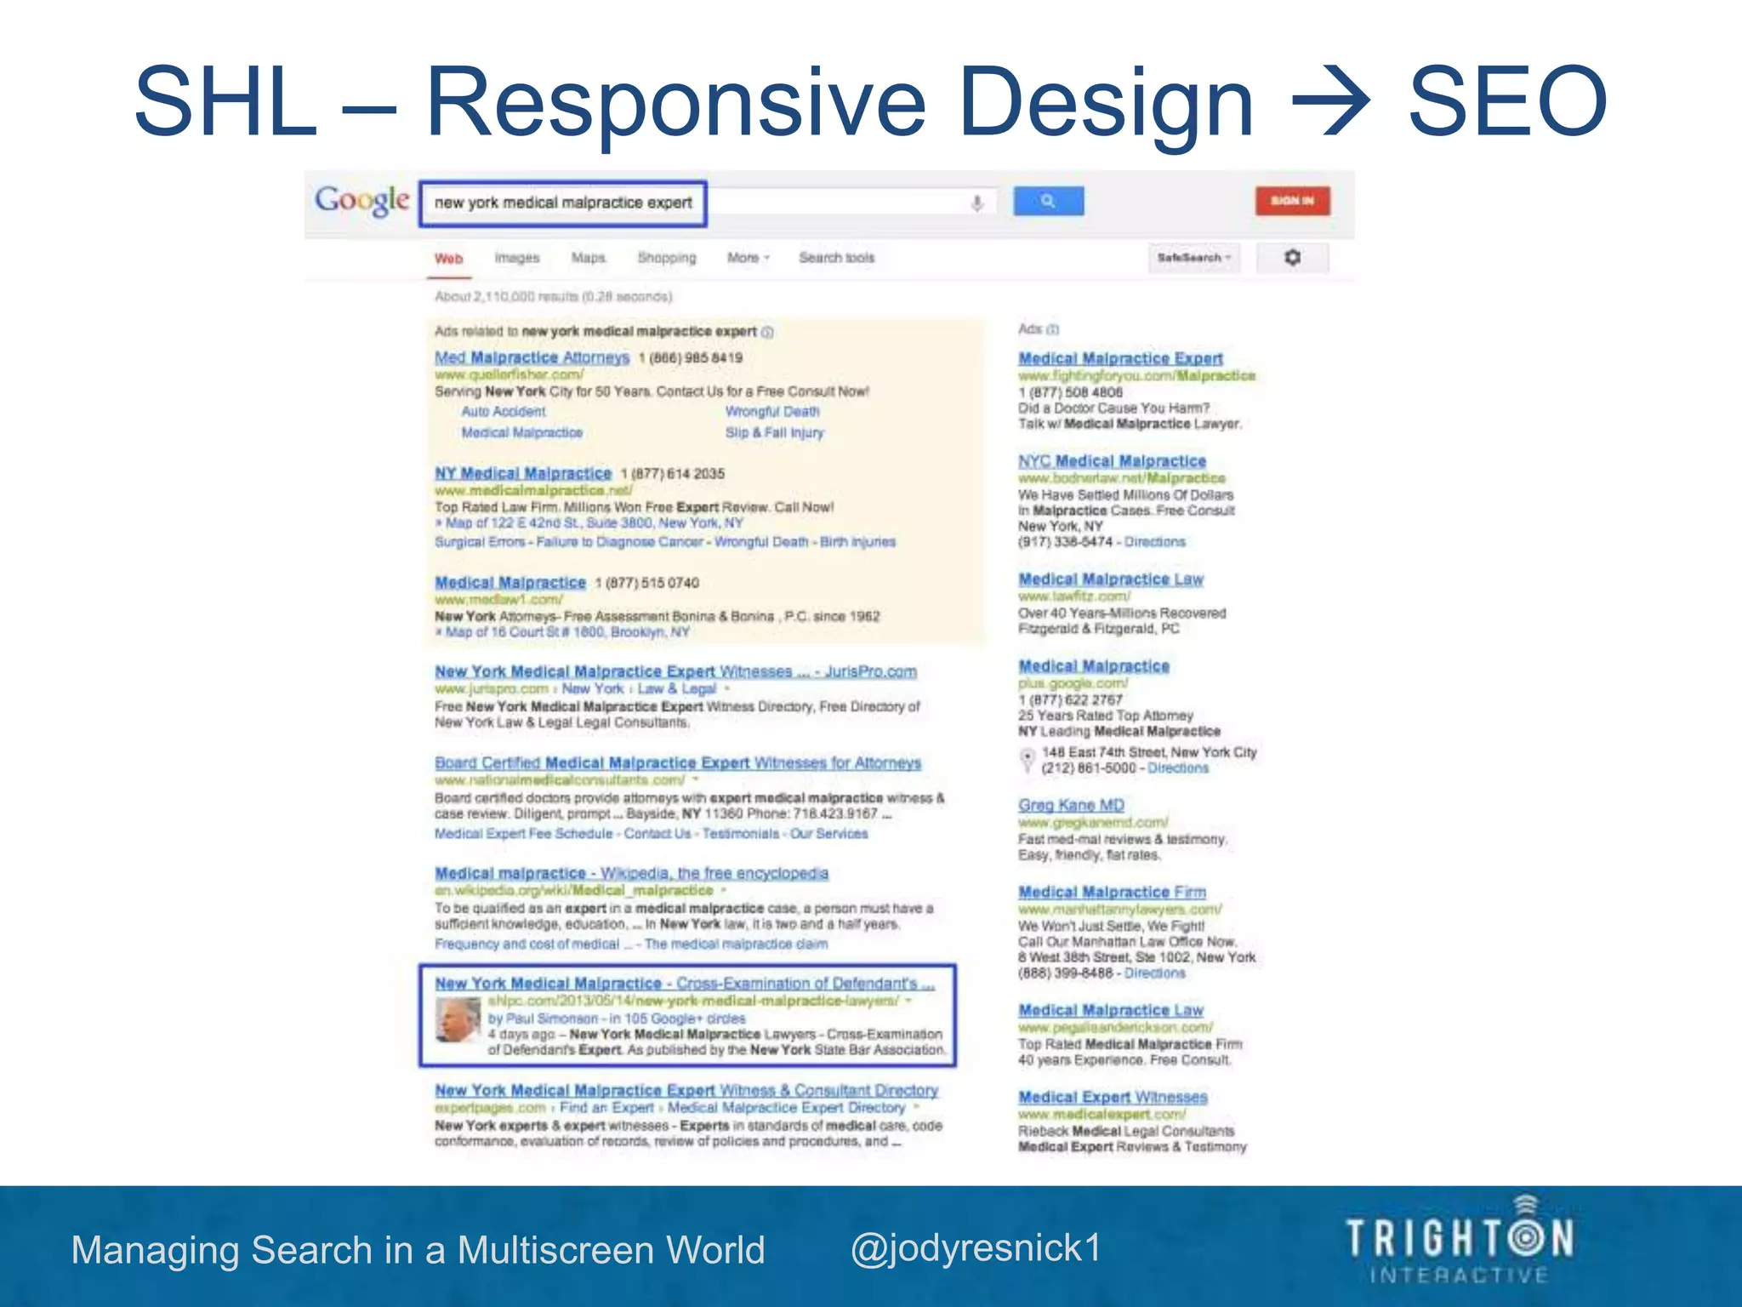
Task: Switch to the Shopping tab
Action: (667, 258)
